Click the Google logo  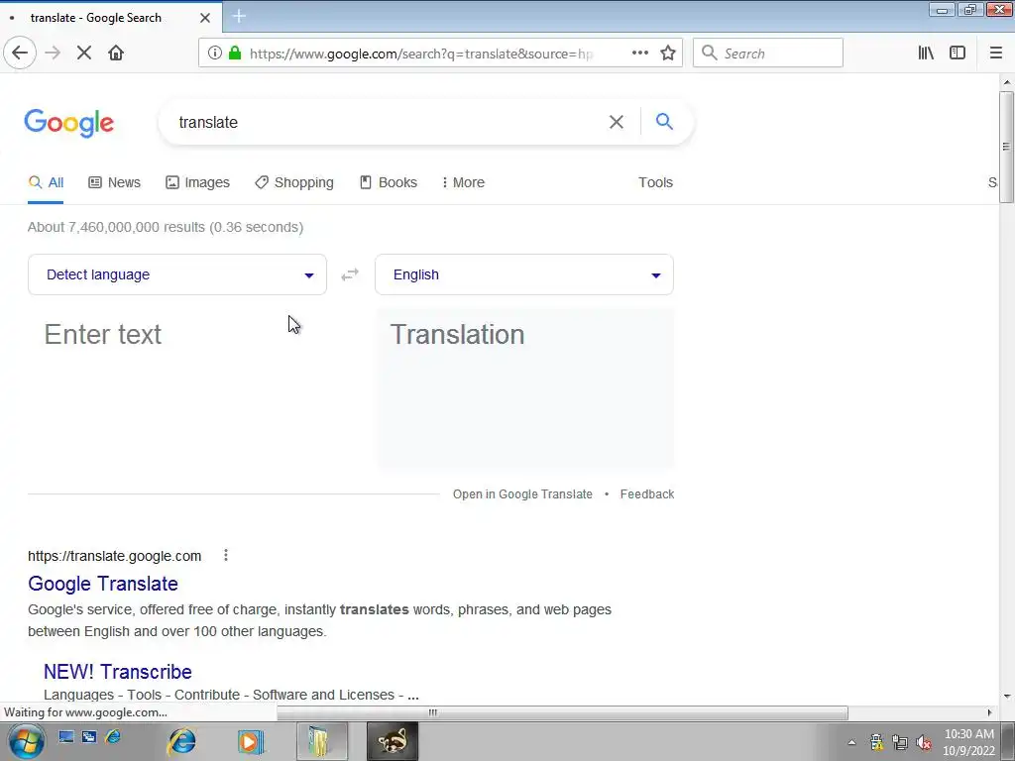(x=69, y=123)
